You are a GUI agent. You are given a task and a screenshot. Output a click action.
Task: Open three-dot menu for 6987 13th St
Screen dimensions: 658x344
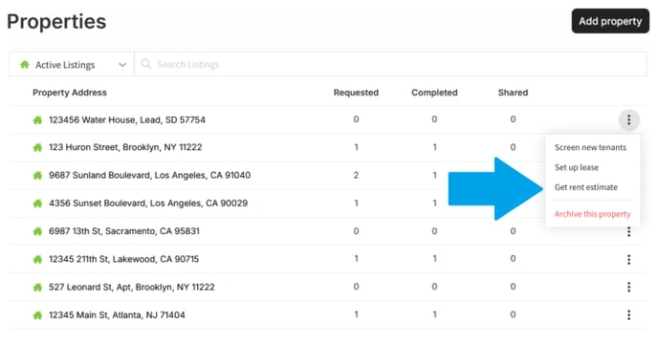coord(628,231)
